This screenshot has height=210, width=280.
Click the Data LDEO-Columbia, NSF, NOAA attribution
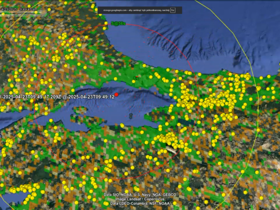(140, 203)
